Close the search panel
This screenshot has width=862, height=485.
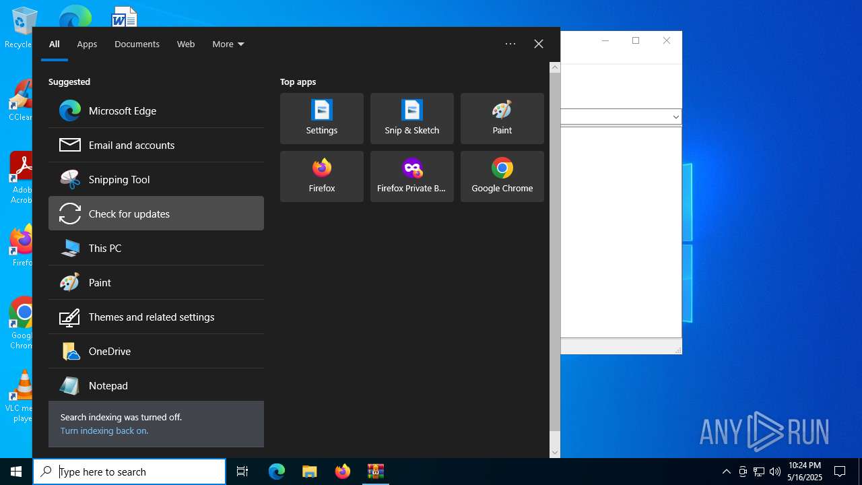pyautogui.click(x=539, y=44)
